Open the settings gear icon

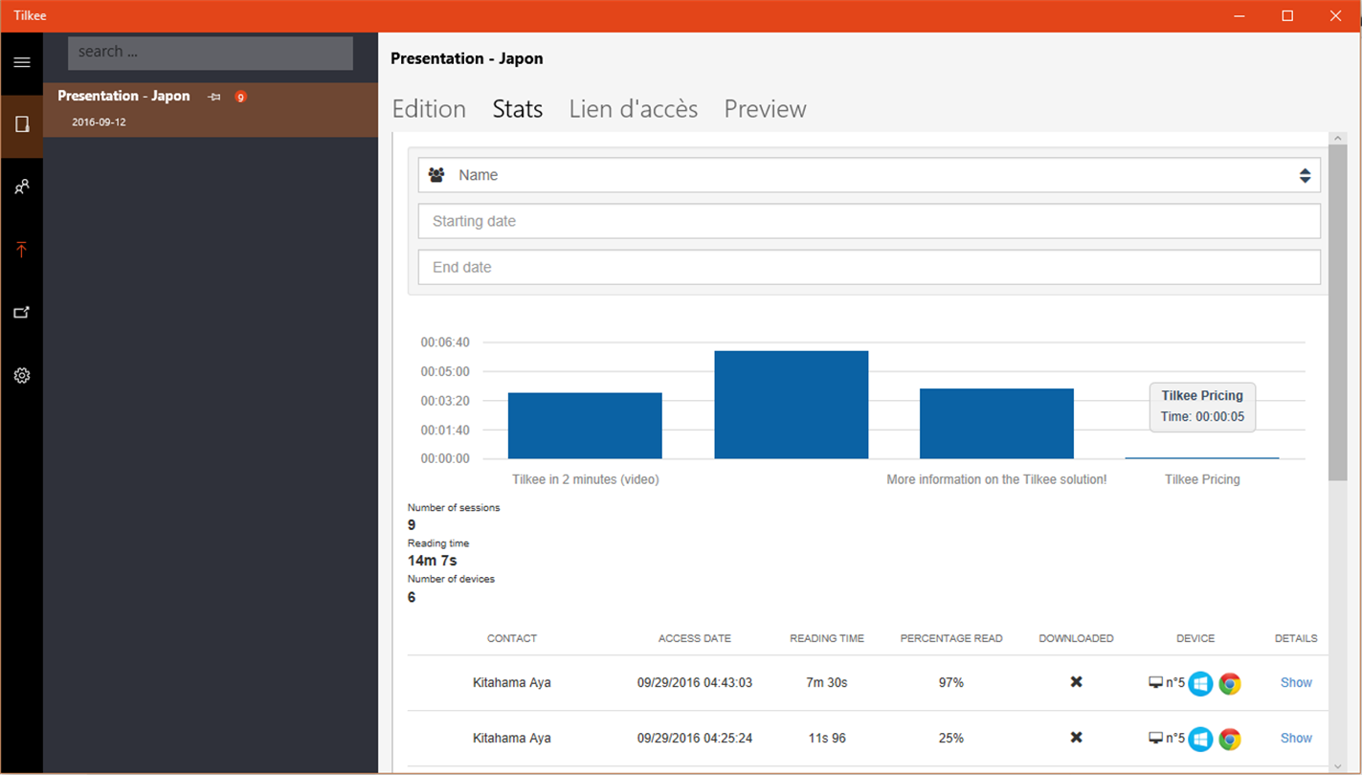[22, 376]
